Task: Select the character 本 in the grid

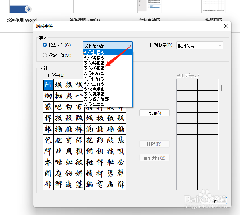Action: click(x=48, y=162)
